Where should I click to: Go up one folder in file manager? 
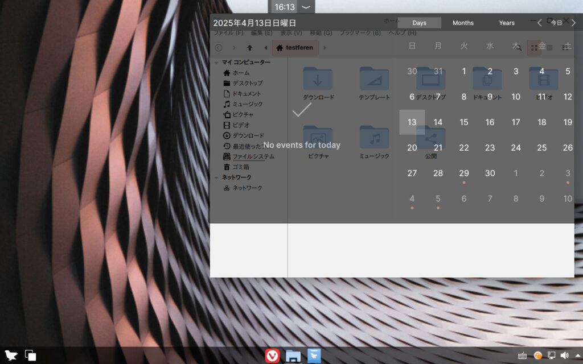[249, 48]
